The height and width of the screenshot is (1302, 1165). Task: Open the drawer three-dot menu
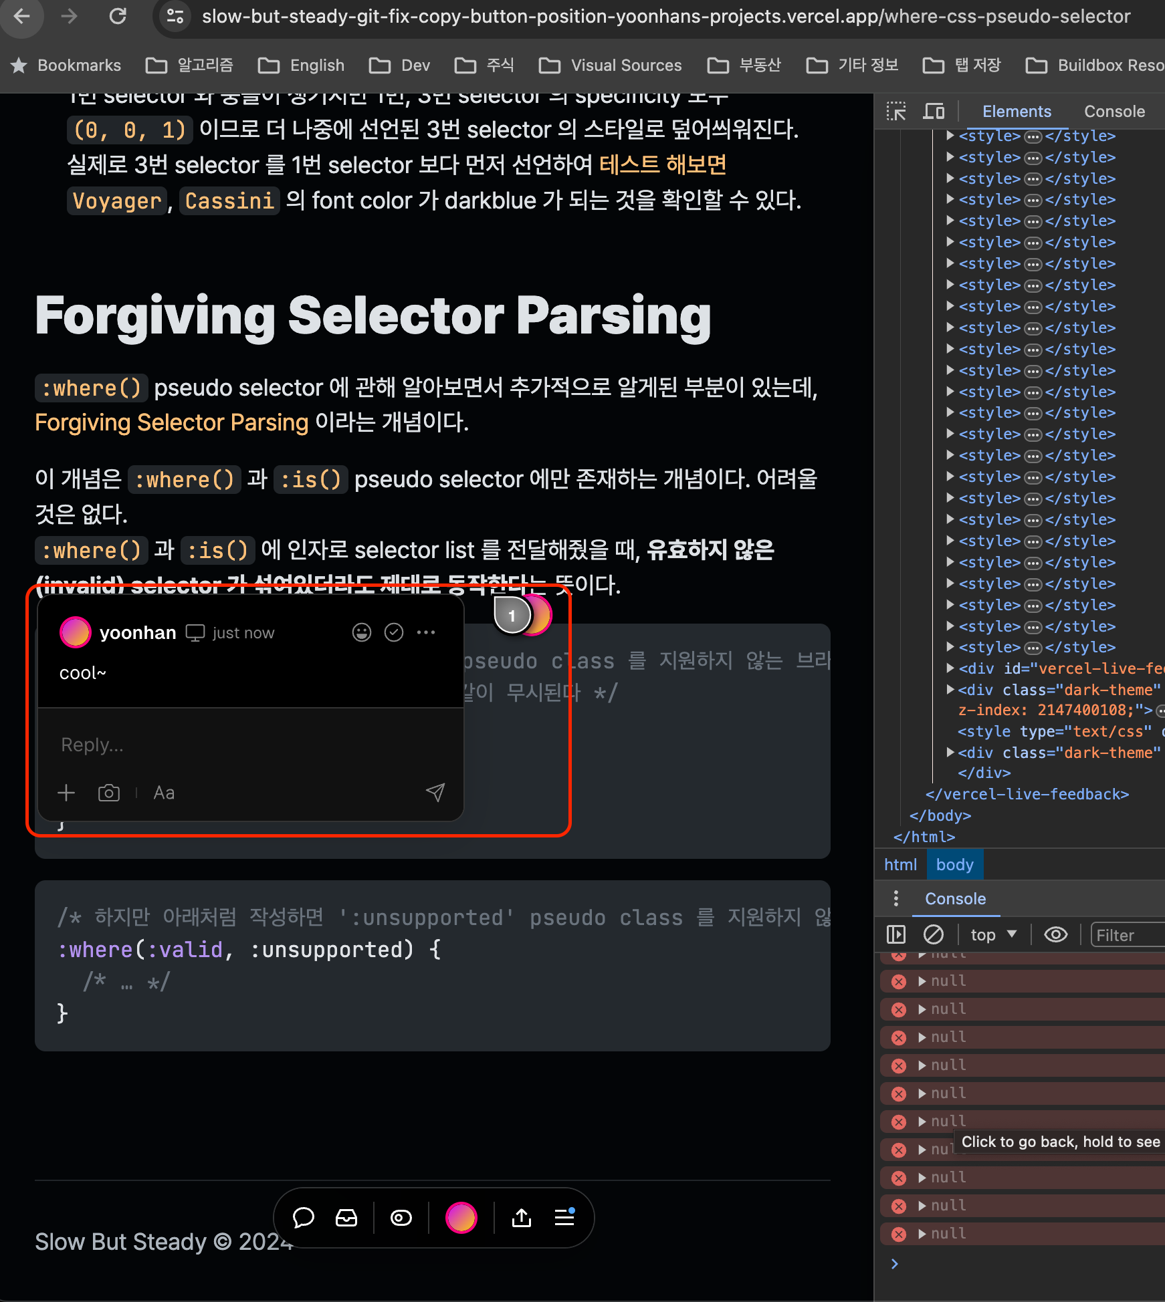coord(895,898)
